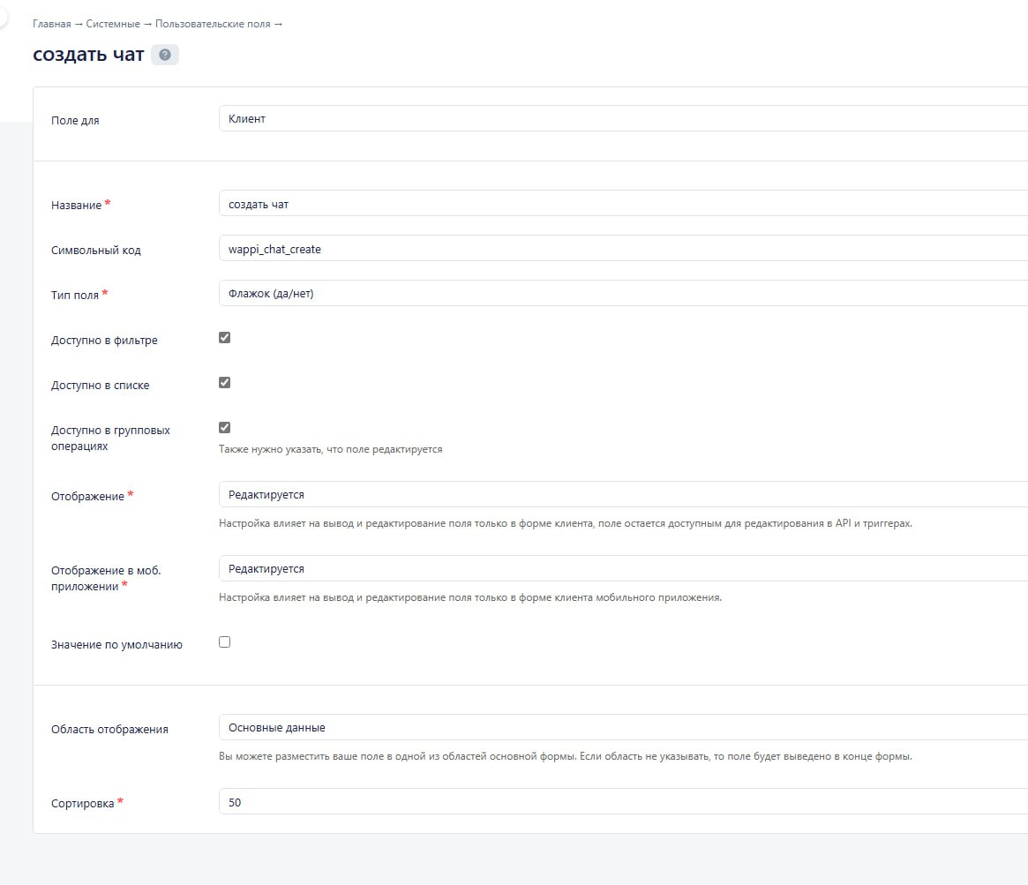Disable the Доступно в групповых операциях checkbox
Image resolution: width=1028 pixels, height=885 pixels.
[224, 428]
